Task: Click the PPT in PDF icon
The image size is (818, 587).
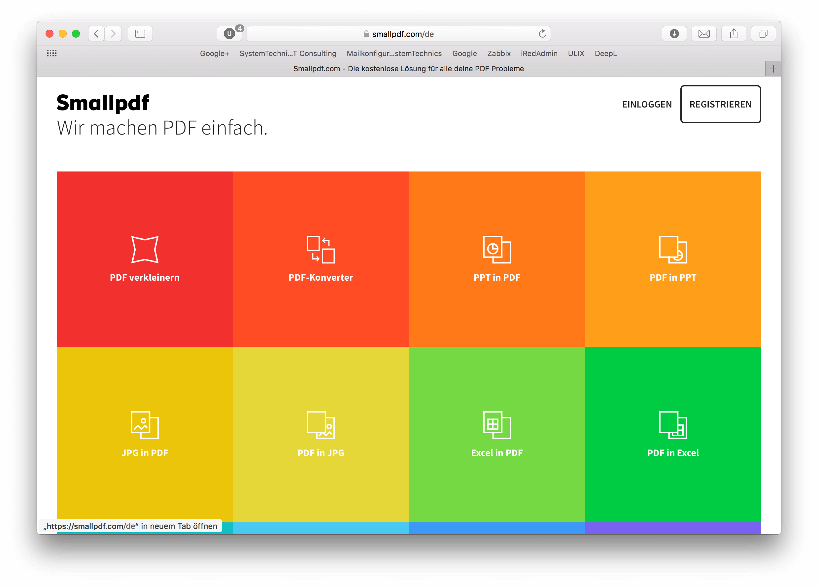Action: [496, 249]
